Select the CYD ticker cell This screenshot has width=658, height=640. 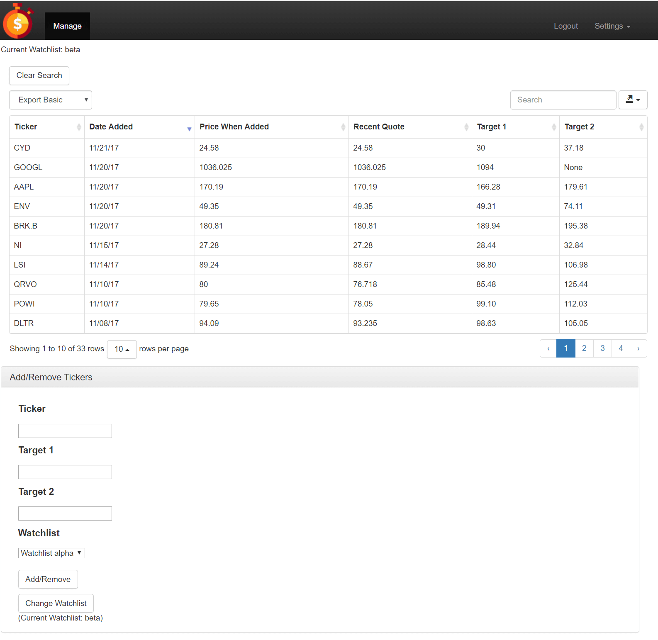47,148
